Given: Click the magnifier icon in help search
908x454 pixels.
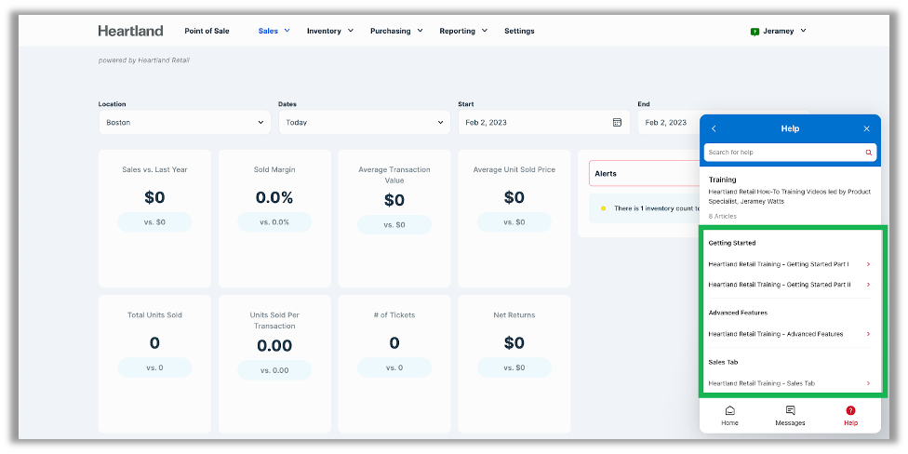Looking at the screenshot, I should (x=869, y=153).
